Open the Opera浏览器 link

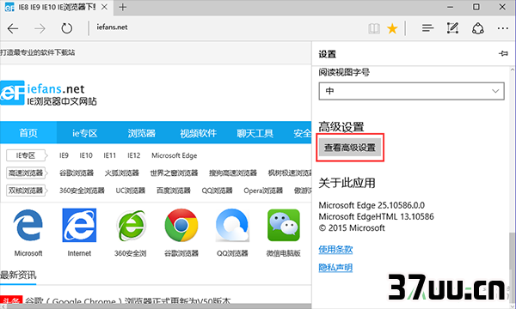click(263, 191)
